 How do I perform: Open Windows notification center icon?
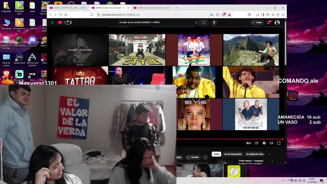(322, 181)
